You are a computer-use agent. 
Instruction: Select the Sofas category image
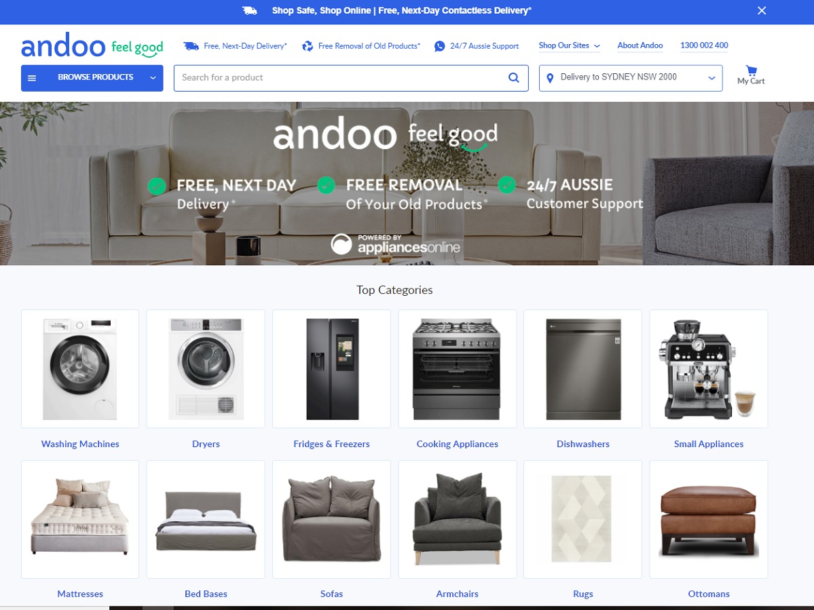pos(331,519)
